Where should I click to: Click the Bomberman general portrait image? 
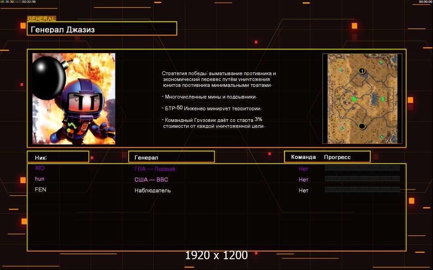coord(74,99)
